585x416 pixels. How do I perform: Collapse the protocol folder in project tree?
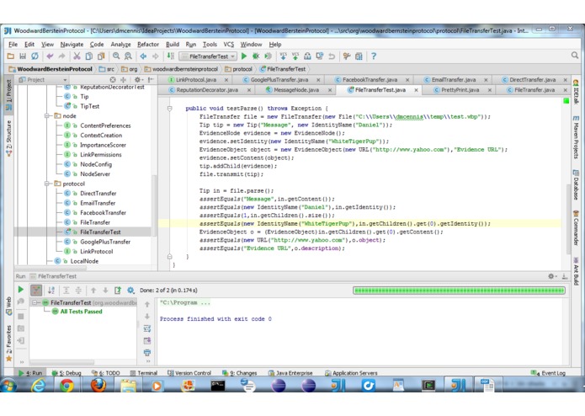click(46, 184)
